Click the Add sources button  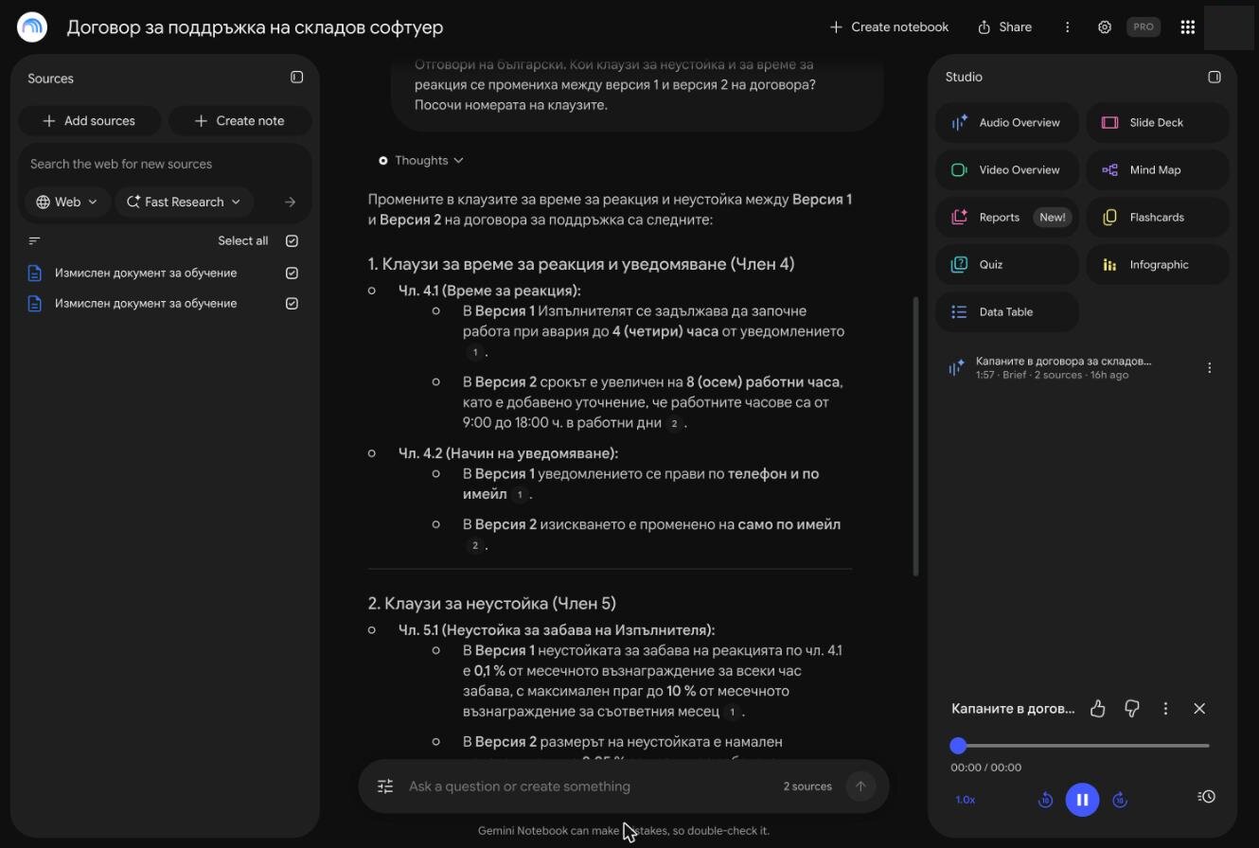pyautogui.click(x=89, y=120)
